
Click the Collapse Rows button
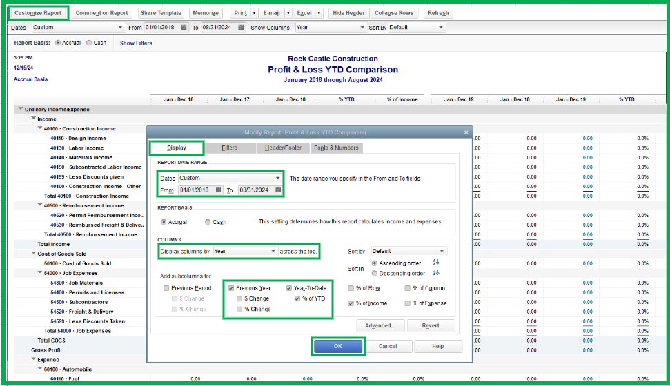[394, 13]
